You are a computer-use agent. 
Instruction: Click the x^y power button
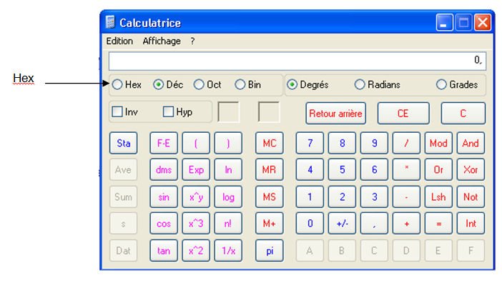pyautogui.click(x=196, y=196)
